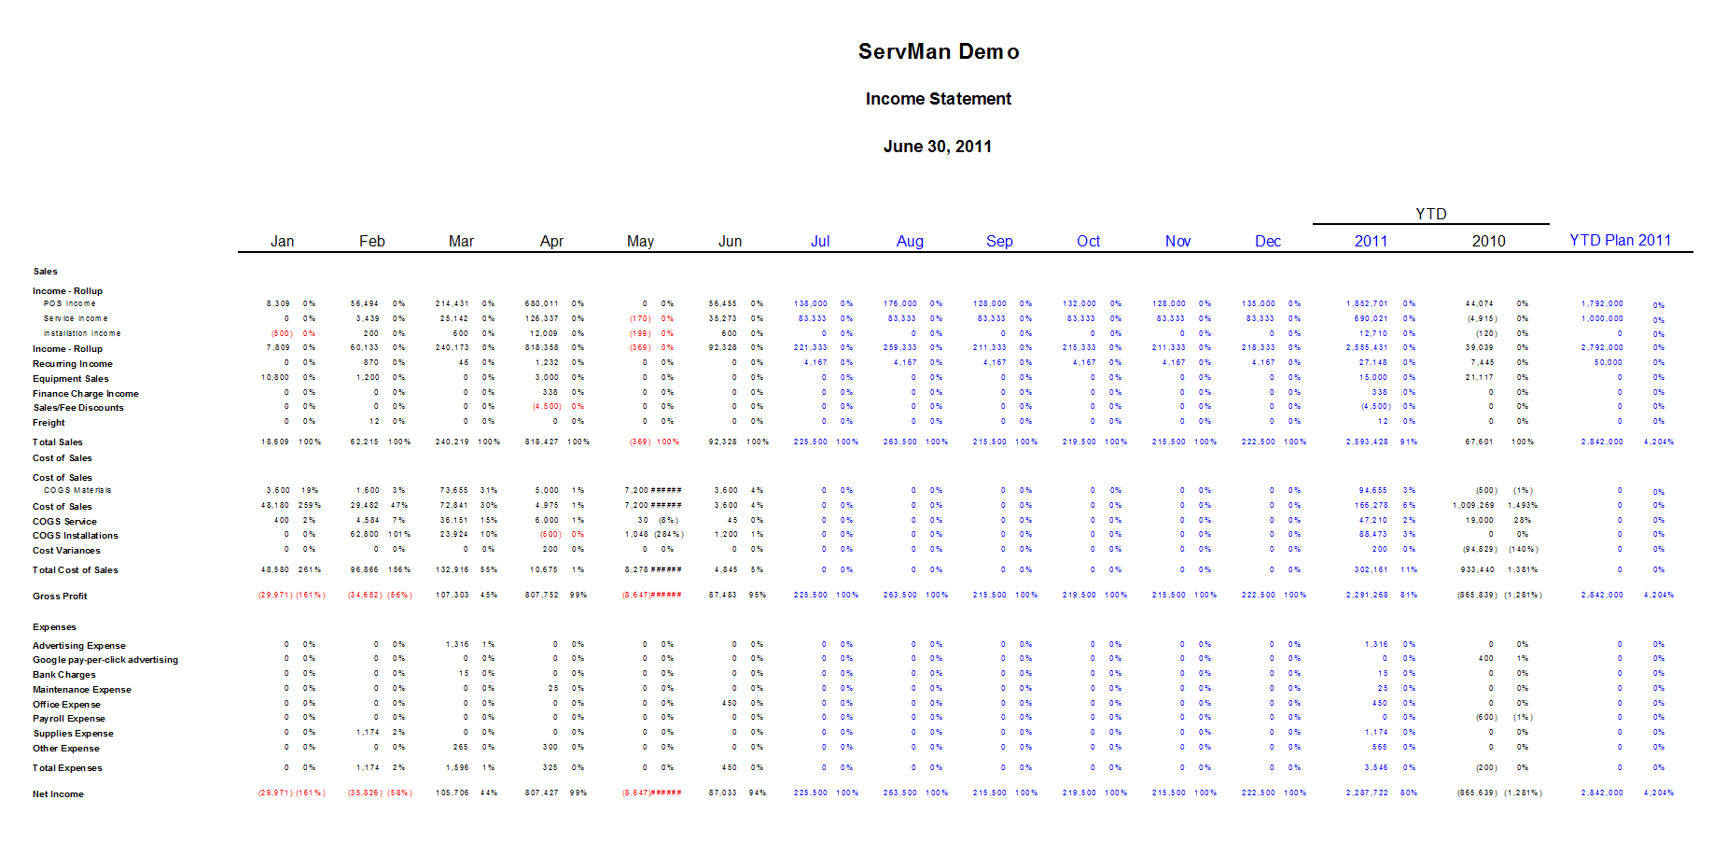The width and height of the screenshot is (1727, 856).
Task: Select the Apr POS Income value 680,011
Action: click(542, 303)
